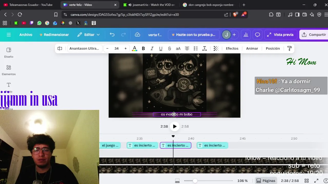Toggle the Páginas view button

[266, 181]
